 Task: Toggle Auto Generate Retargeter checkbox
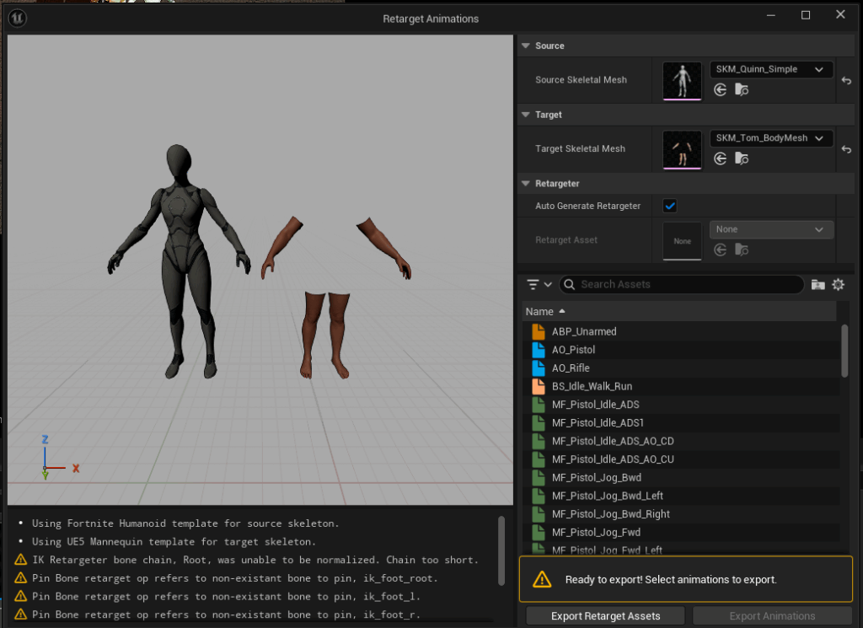pos(670,206)
